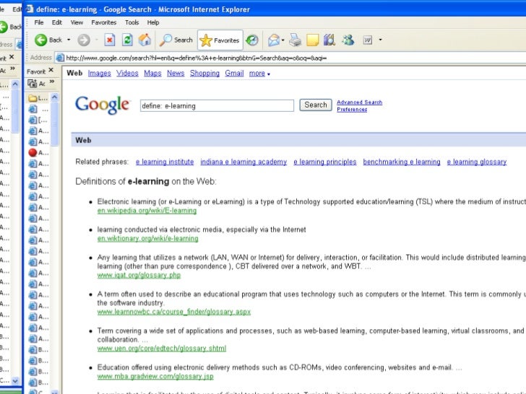This screenshot has width=526, height=394.
Task: Open Images link in Google nav
Action: point(99,73)
